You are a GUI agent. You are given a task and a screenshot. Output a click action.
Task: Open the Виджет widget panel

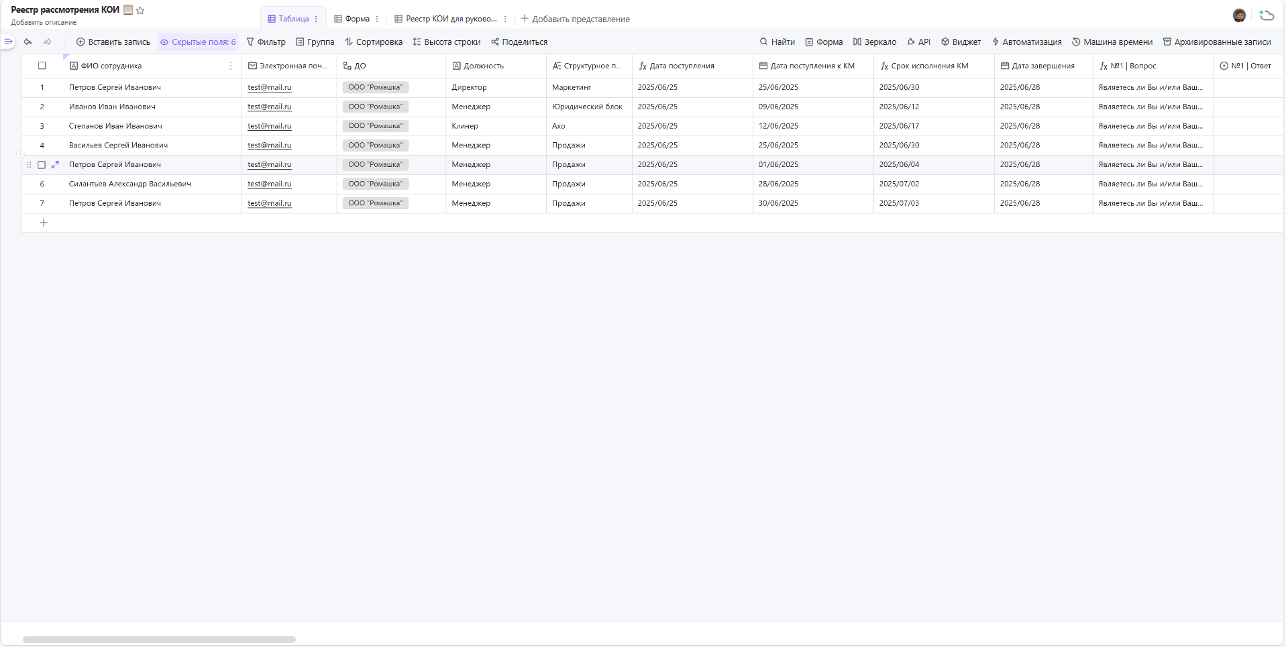(961, 42)
